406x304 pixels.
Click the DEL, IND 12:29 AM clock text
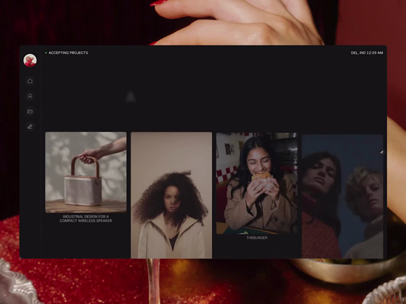coord(367,53)
